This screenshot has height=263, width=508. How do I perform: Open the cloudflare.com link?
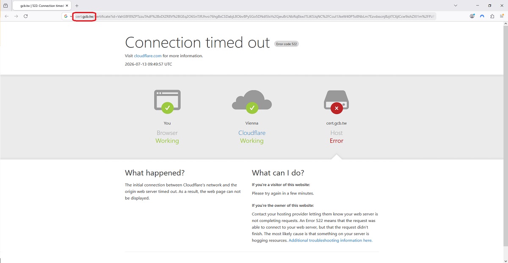[148, 56]
